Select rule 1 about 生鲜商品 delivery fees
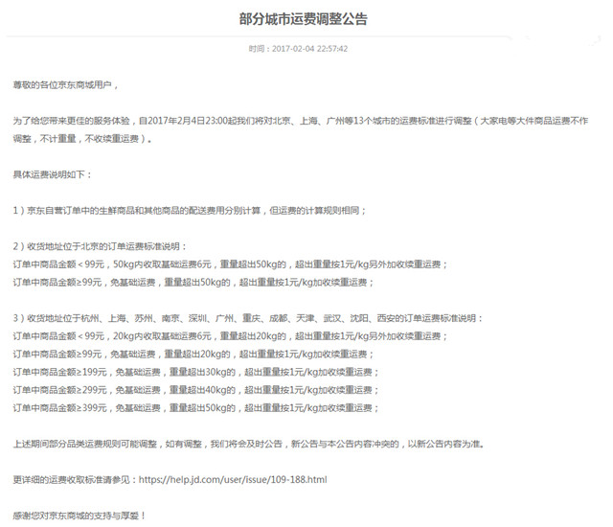Viewport: 613px width, 527px height. (x=190, y=211)
